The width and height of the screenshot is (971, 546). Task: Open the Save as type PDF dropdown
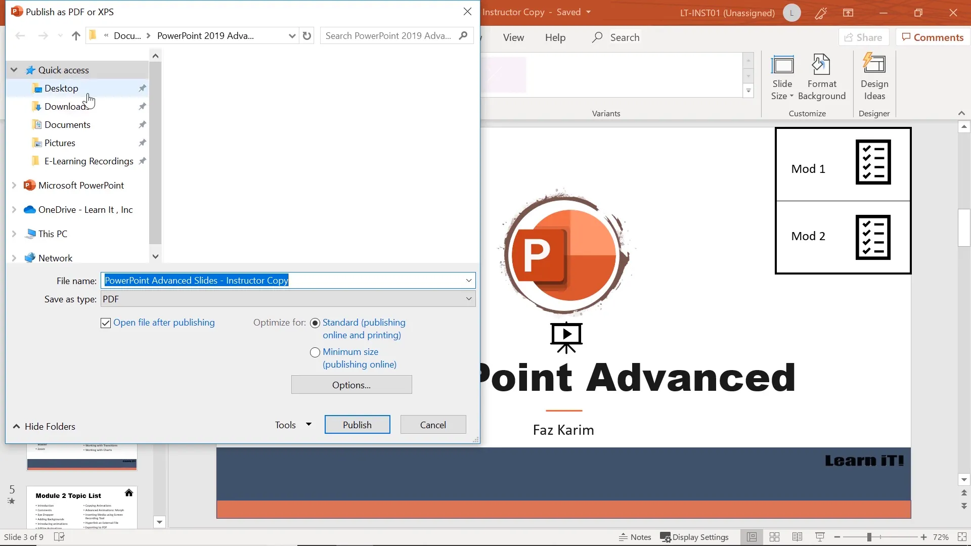pos(288,299)
